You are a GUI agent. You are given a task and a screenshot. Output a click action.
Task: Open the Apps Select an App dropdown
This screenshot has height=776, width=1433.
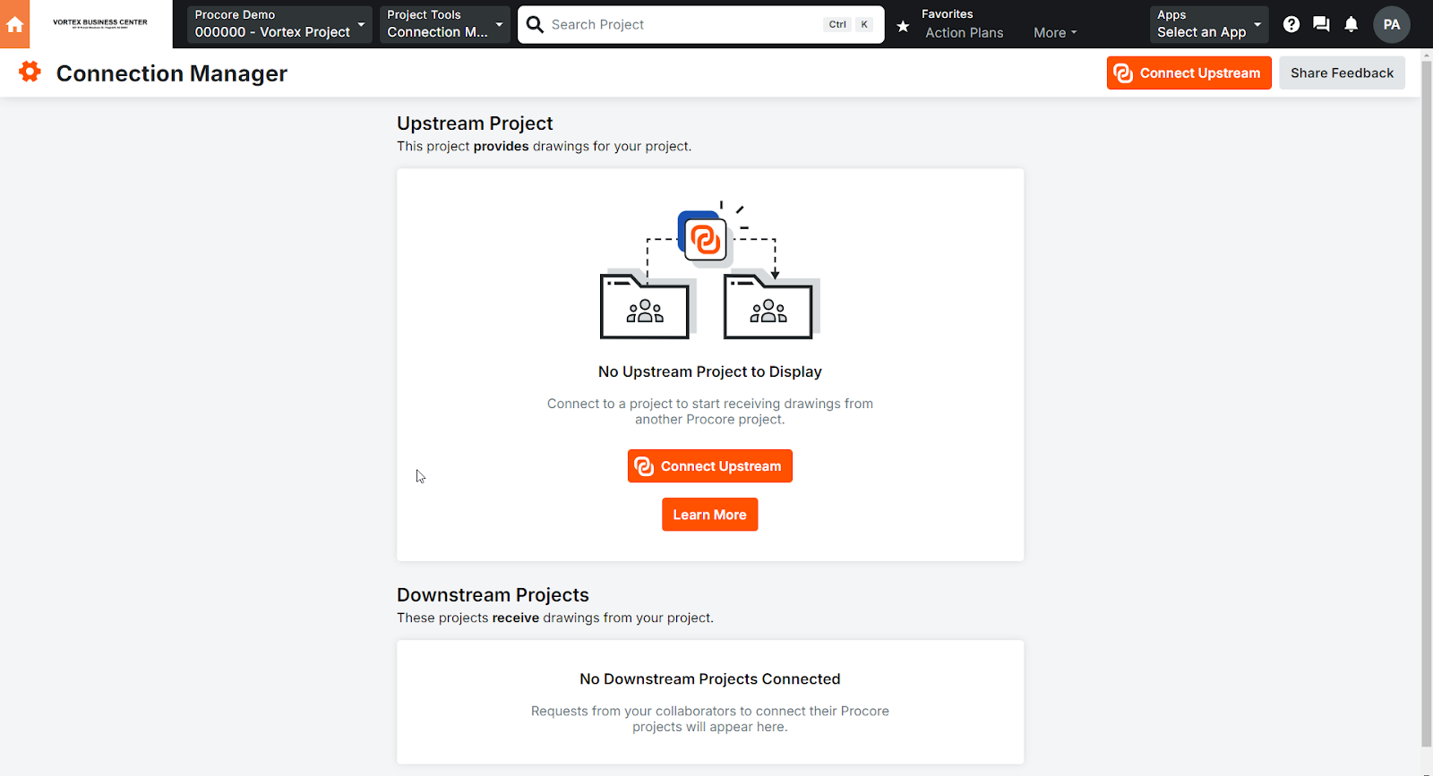point(1209,24)
